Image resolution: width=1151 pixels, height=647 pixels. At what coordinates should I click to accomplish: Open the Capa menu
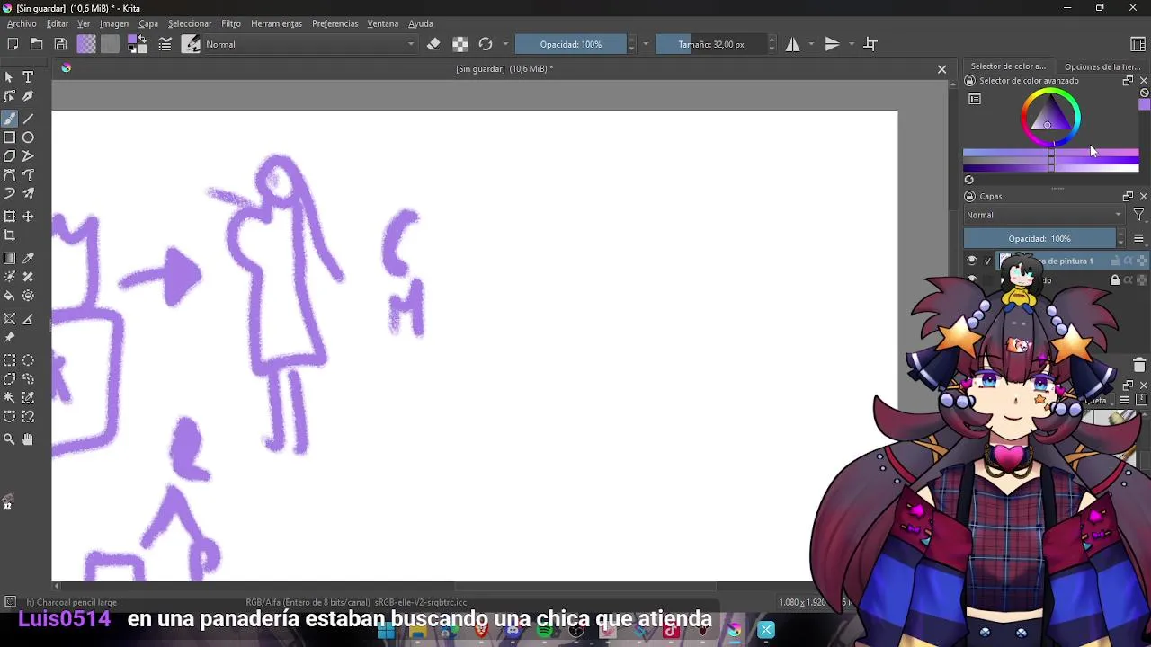pos(148,23)
